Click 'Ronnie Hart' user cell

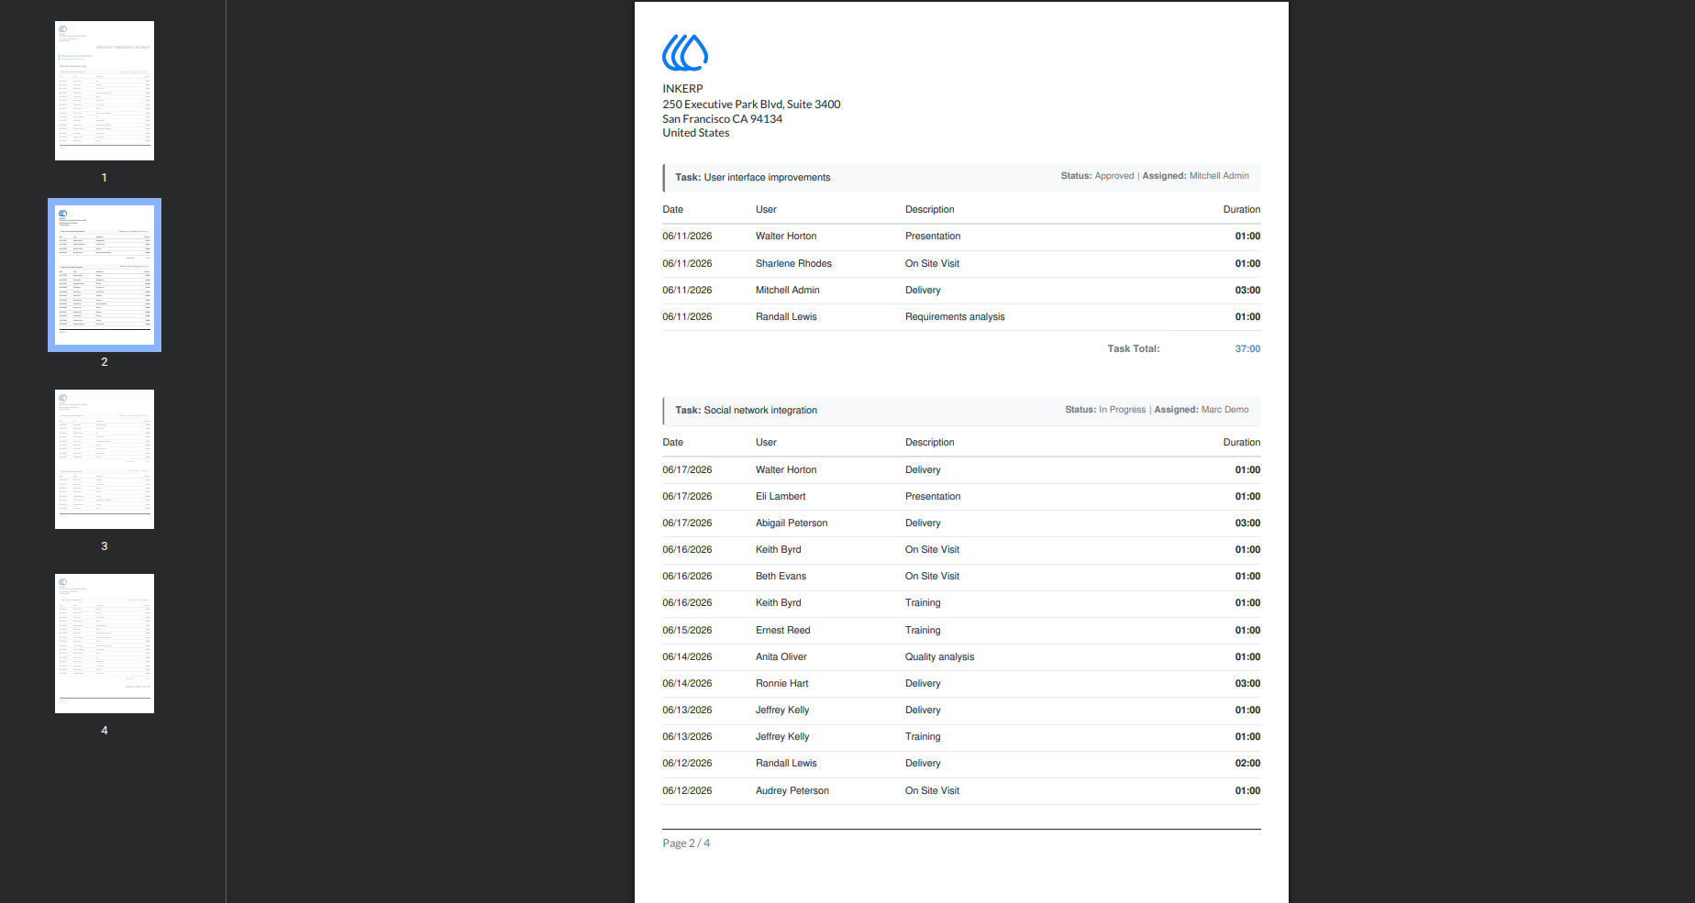pyautogui.click(x=781, y=684)
